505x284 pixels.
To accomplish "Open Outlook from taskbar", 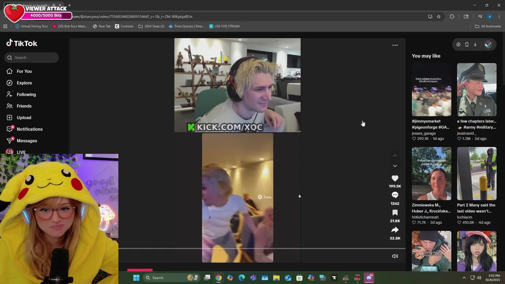I will click(288, 278).
